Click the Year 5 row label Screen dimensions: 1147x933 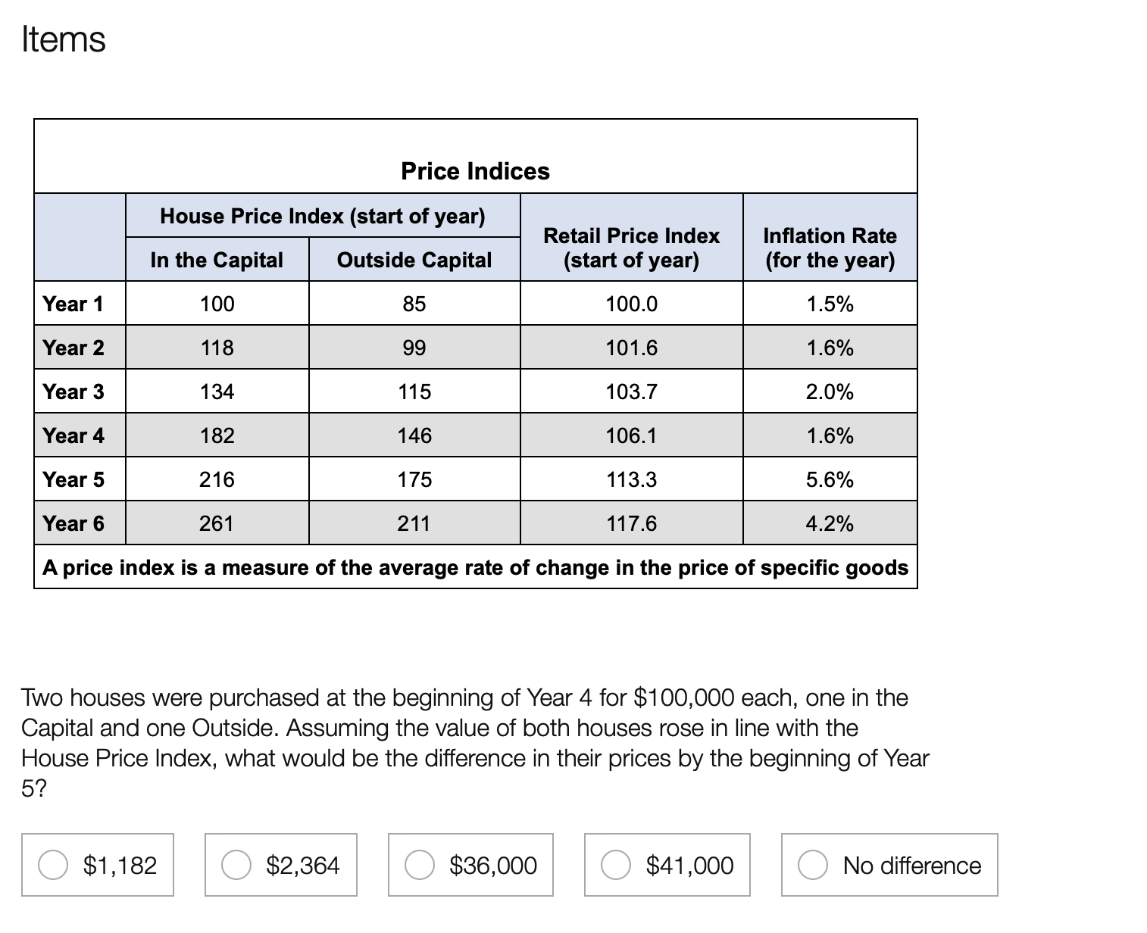[x=73, y=479]
